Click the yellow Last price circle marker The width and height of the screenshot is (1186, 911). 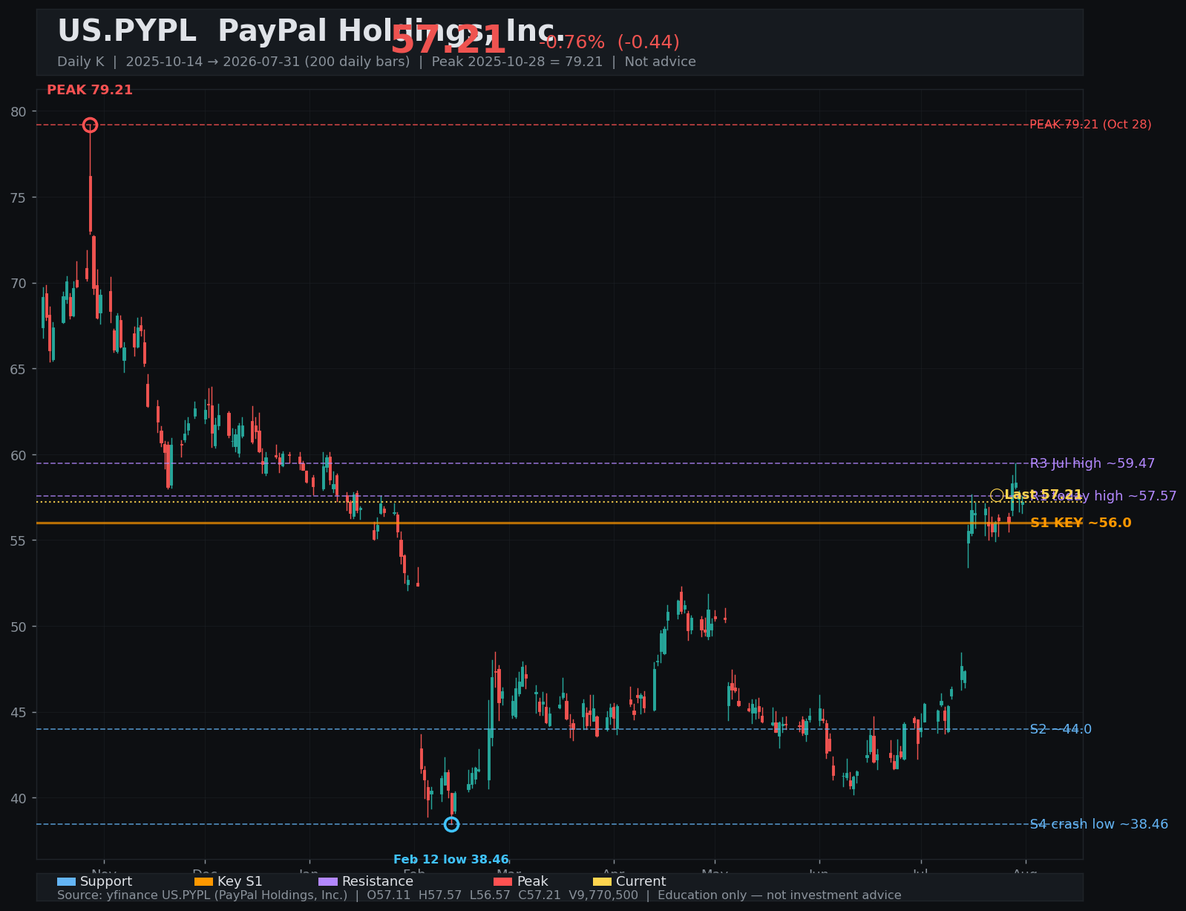[997, 495]
